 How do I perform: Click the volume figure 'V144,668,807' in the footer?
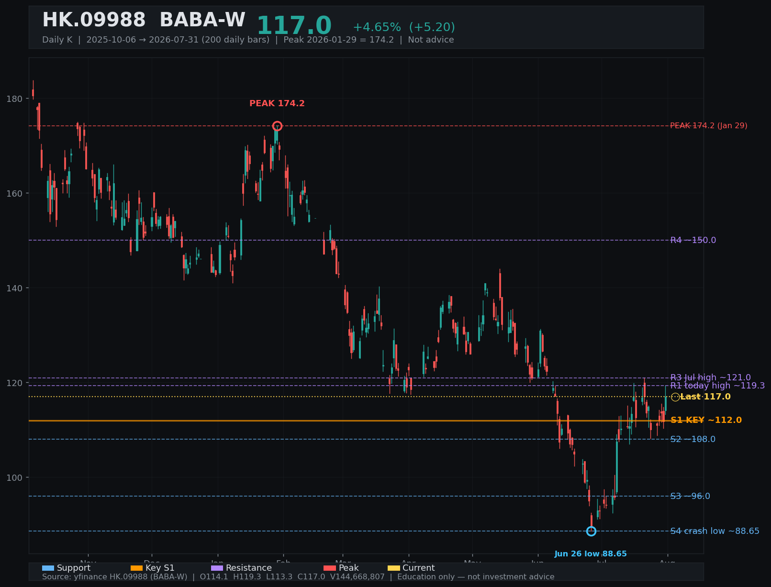tap(357, 577)
